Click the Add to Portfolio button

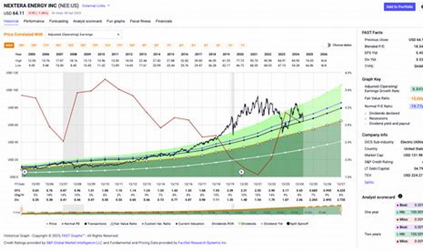[400, 7]
